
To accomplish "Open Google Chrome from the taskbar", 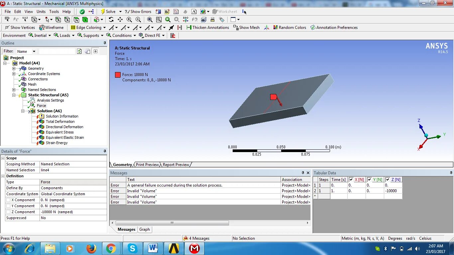I will (111, 248).
